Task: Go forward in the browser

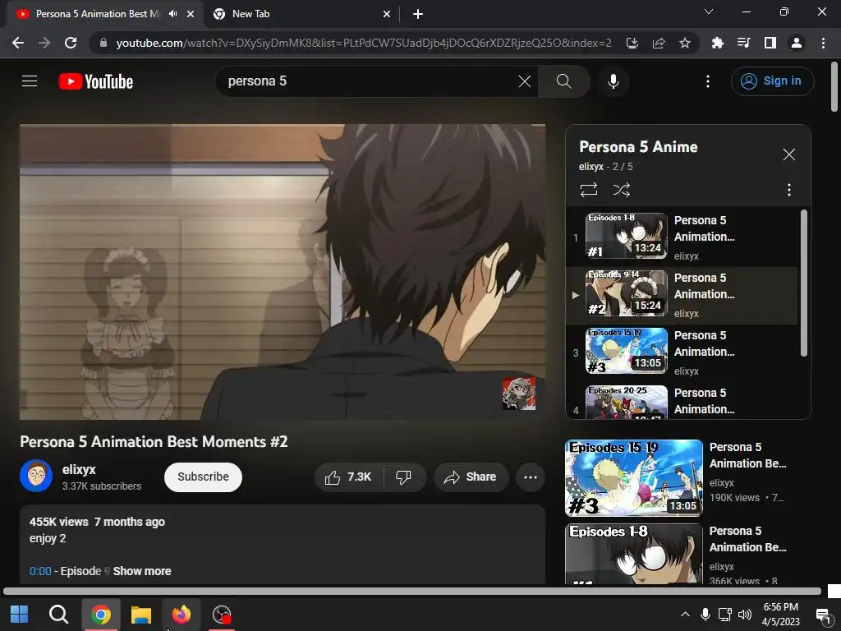Action: click(x=44, y=43)
